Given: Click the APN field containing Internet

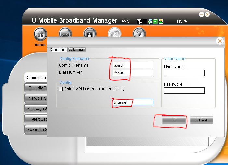Looking at the screenshot, I should (x=133, y=102).
